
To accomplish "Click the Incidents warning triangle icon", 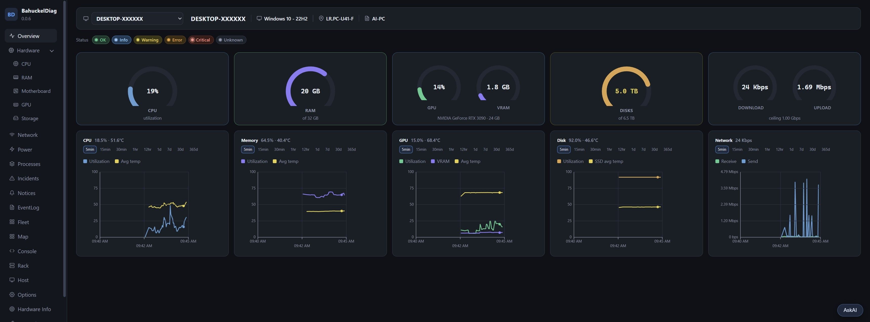I will point(12,178).
